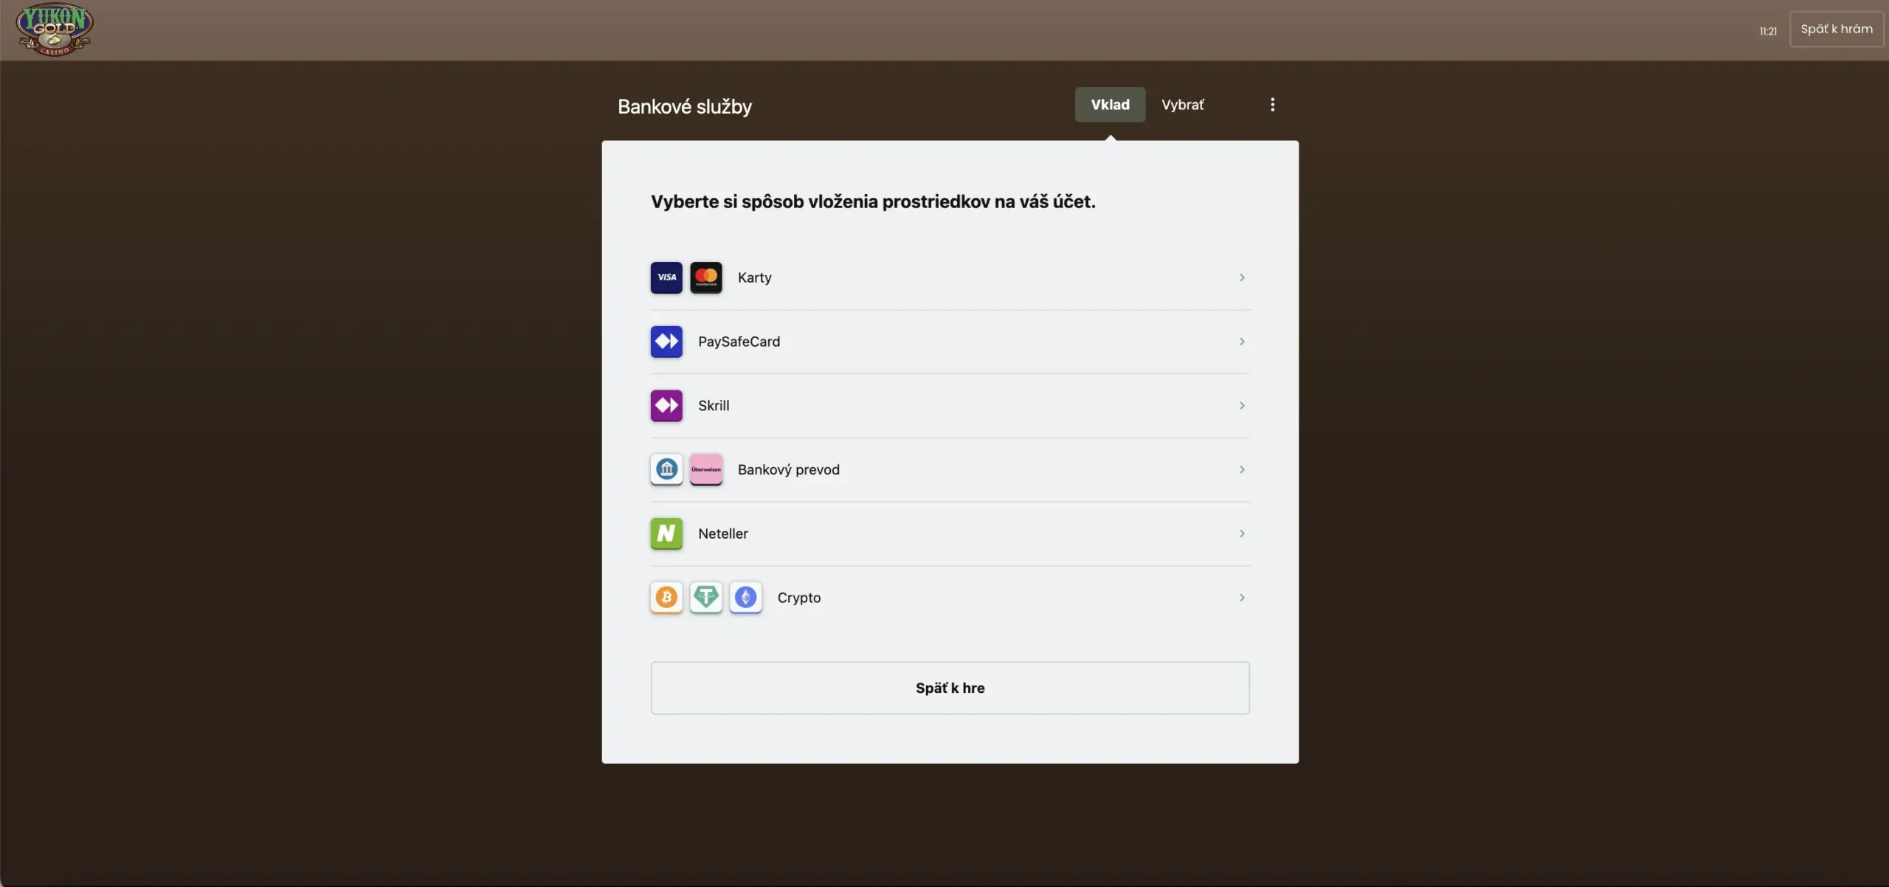
Task: Expand the Skrill row chevron
Action: tap(1242, 406)
